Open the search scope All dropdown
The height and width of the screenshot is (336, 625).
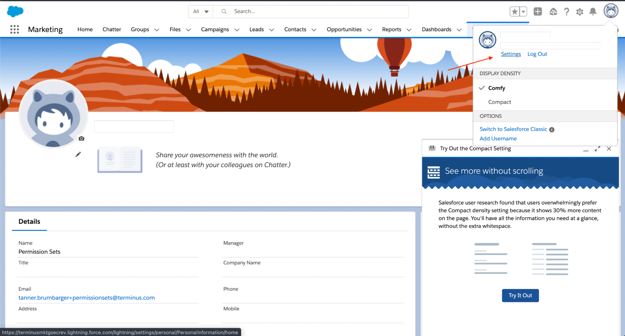tap(201, 12)
